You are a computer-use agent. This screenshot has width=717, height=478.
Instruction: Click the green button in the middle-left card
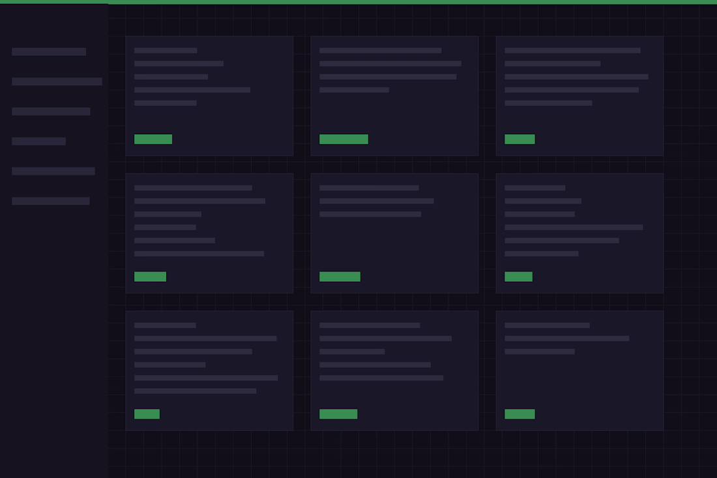click(x=150, y=276)
